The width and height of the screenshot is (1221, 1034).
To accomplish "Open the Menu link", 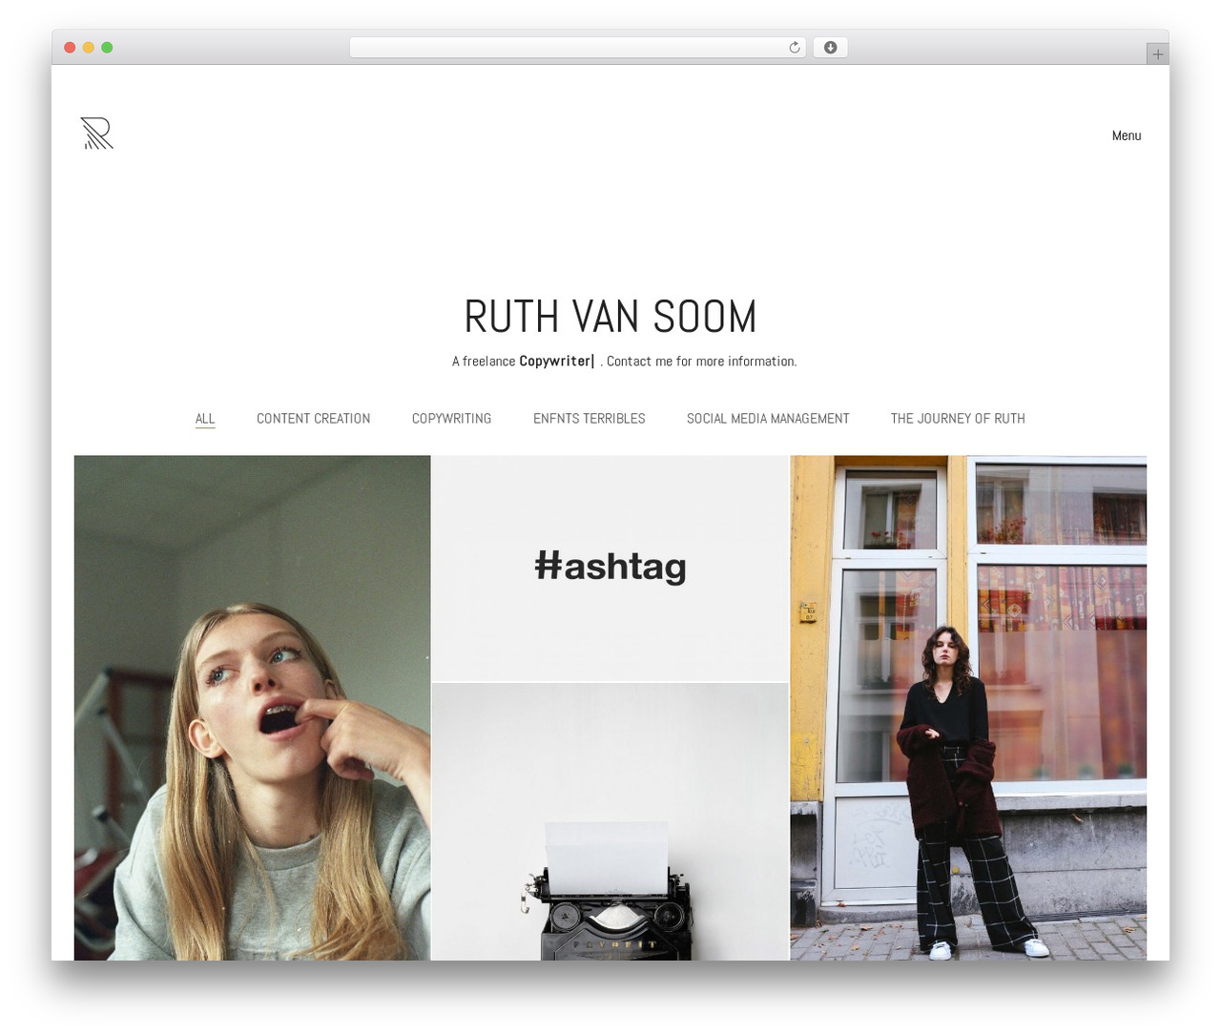I will point(1126,135).
